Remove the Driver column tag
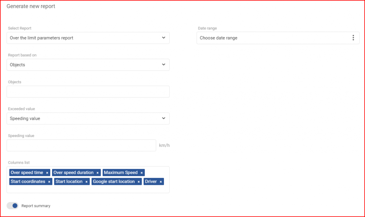 point(161,182)
